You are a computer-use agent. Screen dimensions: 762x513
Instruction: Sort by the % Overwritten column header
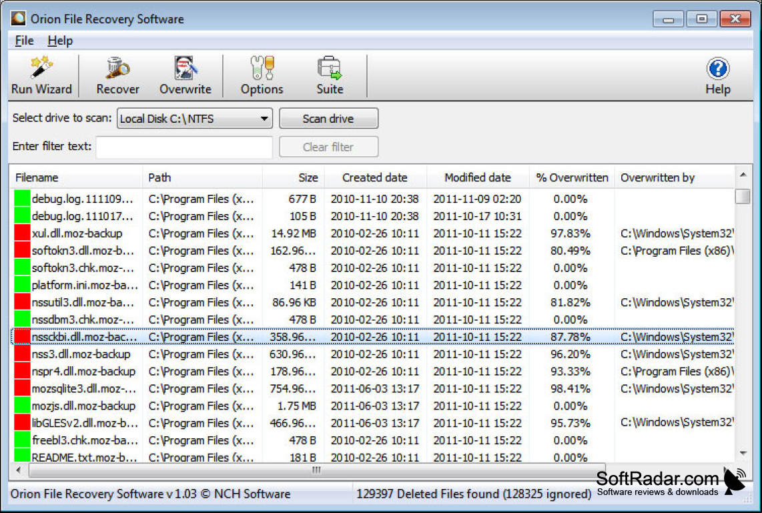tap(572, 177)
